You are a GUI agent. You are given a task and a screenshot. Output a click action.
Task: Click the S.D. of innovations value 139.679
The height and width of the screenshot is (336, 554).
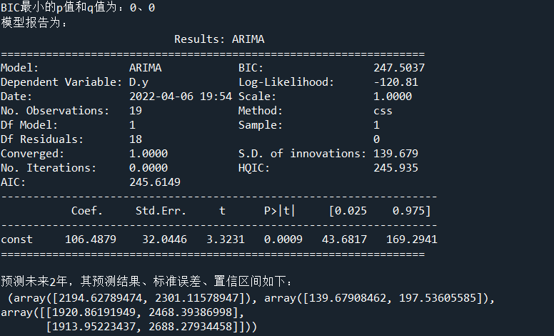396,154
